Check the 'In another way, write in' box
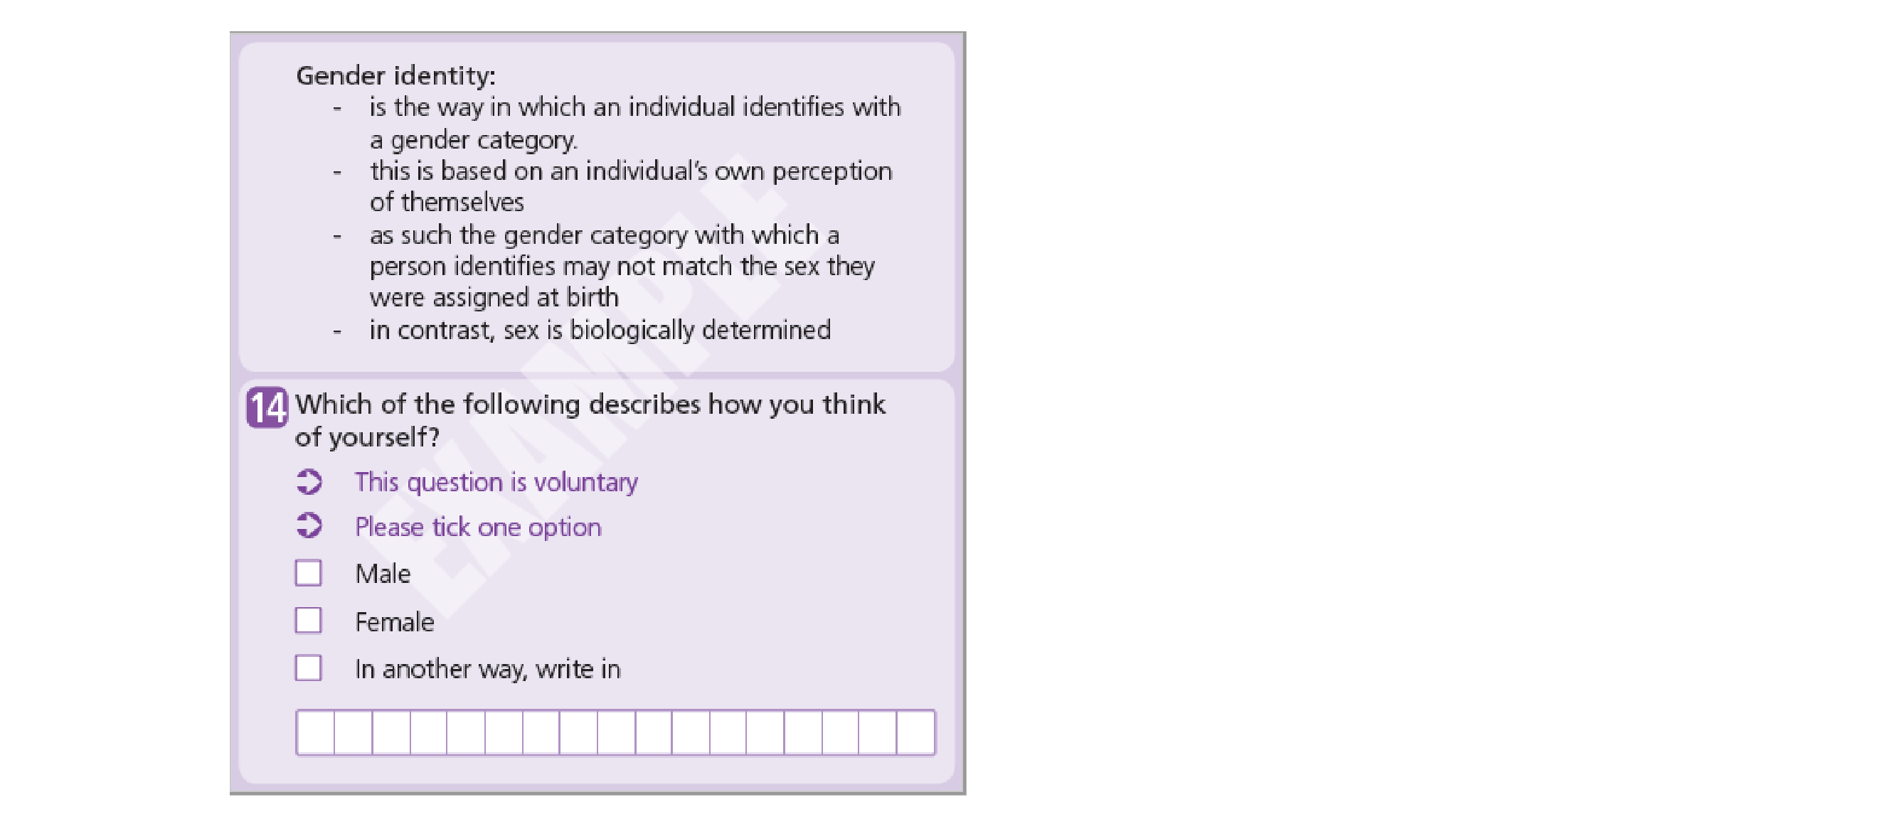This screenshot has height=819, width=1897. click(308, 668)
